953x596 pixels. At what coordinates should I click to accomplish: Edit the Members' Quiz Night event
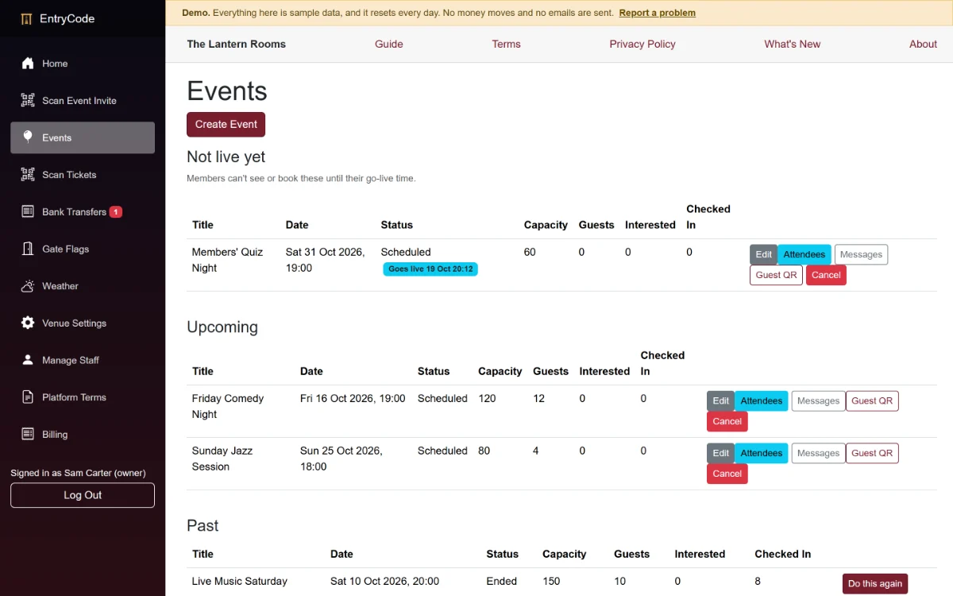point(763,254)
